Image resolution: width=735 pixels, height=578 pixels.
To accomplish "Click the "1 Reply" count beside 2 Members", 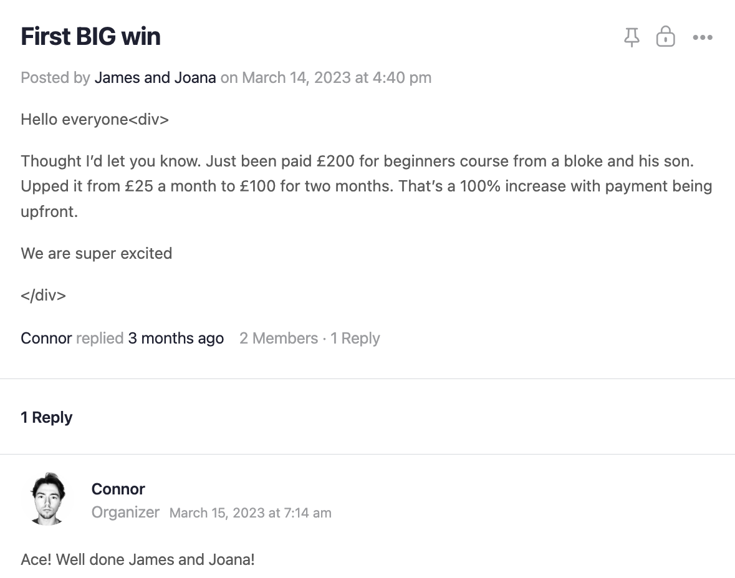I will [355, 339].
